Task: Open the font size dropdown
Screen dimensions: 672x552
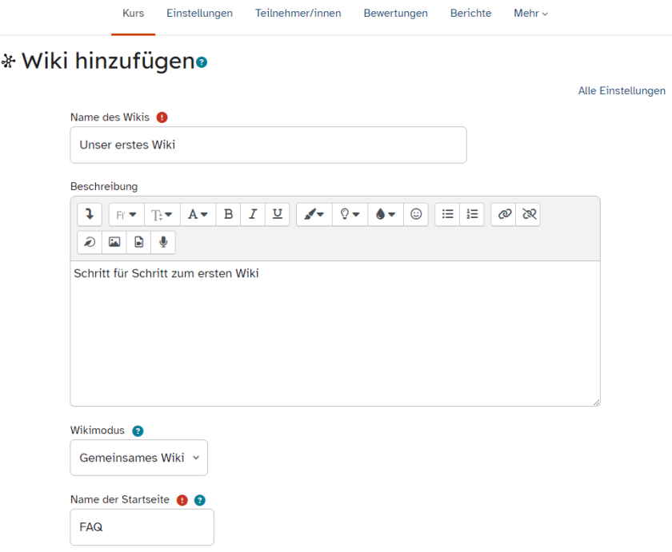Action: pos(162,214)
